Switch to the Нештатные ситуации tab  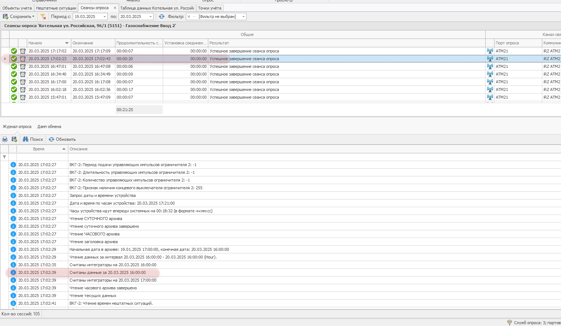[56, 8]
